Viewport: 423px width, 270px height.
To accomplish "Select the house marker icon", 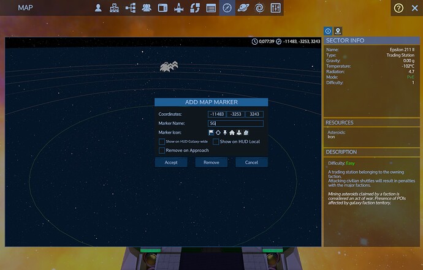I will [232, 132].
